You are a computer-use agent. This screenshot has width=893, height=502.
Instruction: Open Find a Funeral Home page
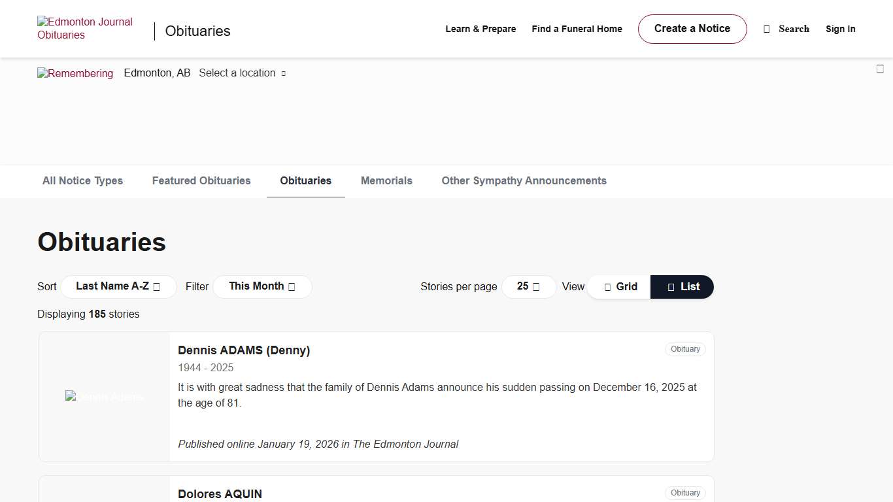pyautogui.click(x=577, y=29)
